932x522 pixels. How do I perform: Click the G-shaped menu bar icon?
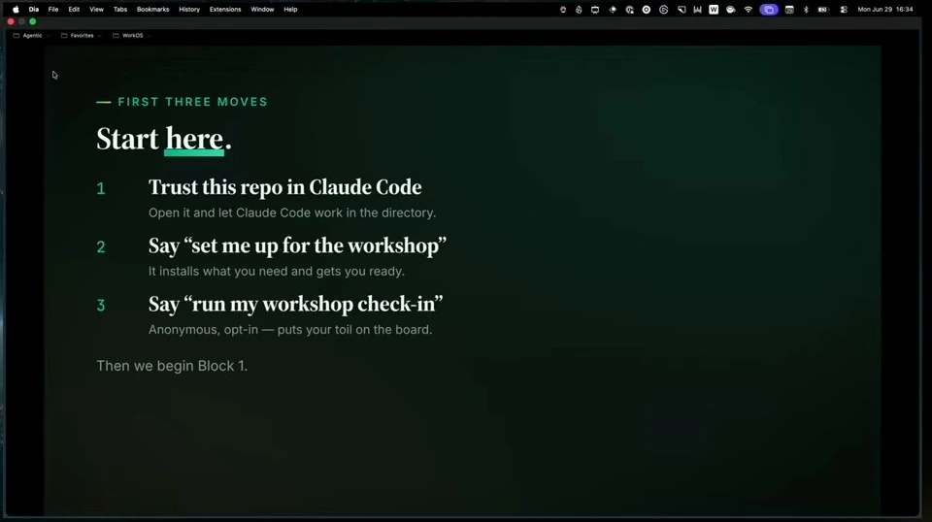point(664,10)
